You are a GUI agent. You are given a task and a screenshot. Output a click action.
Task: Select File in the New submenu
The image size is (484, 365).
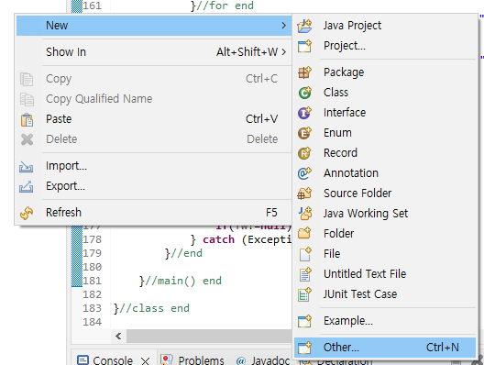[x=385, y=254]
